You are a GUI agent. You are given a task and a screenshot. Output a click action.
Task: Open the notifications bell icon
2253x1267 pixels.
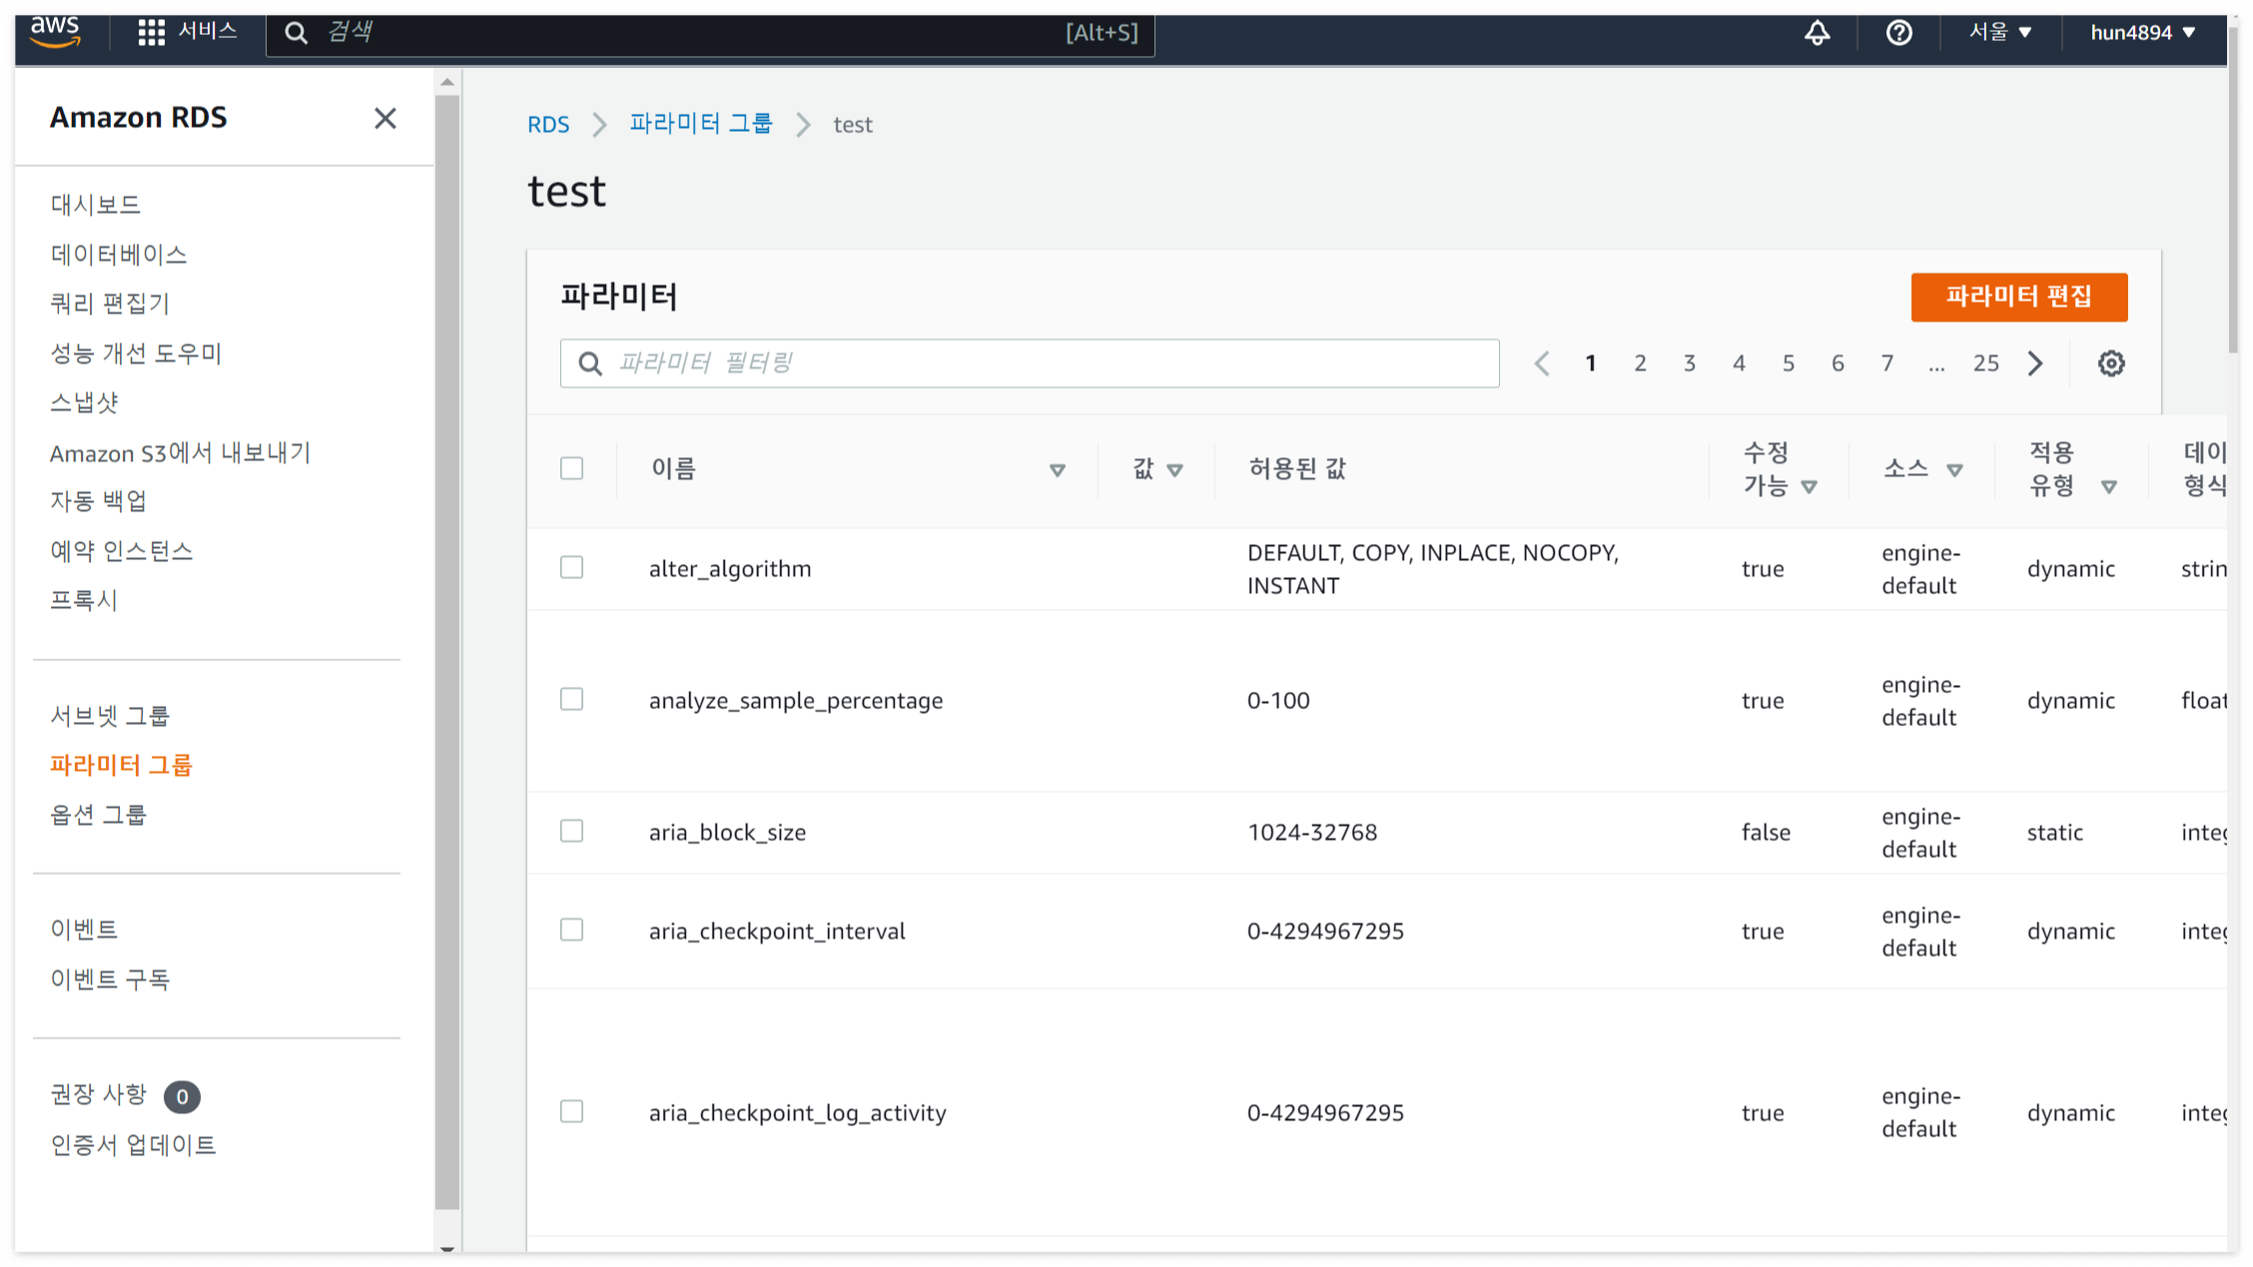click(x=1817, y=33)
